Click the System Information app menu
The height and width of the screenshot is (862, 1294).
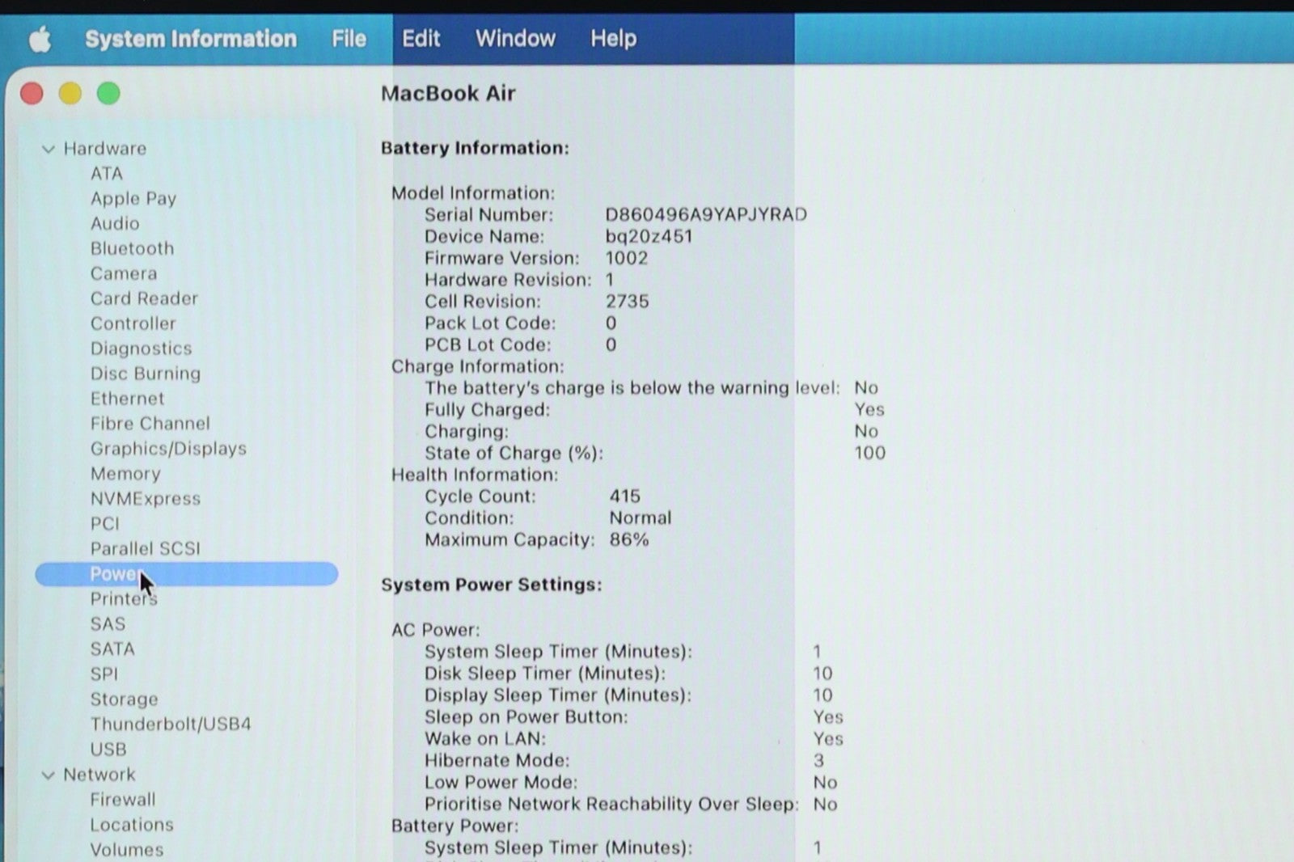tap(191, 39)
